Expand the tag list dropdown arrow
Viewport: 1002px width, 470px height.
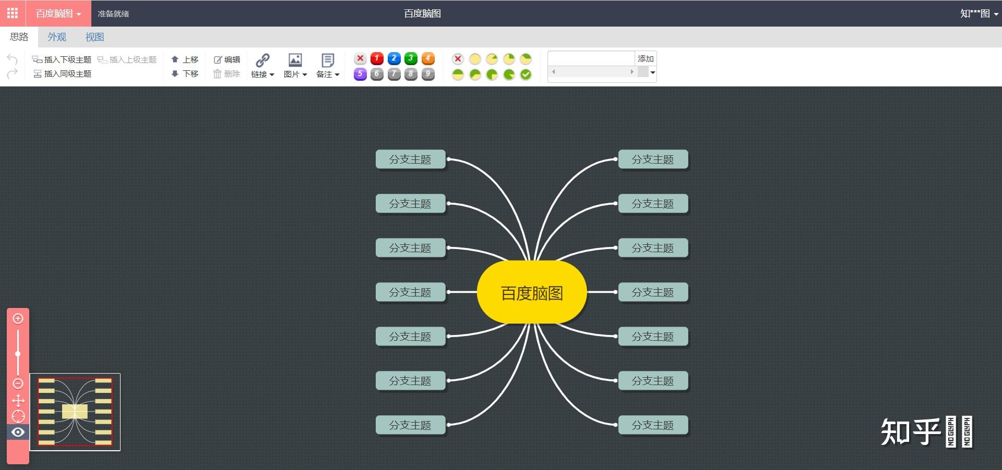pos(652,72)
